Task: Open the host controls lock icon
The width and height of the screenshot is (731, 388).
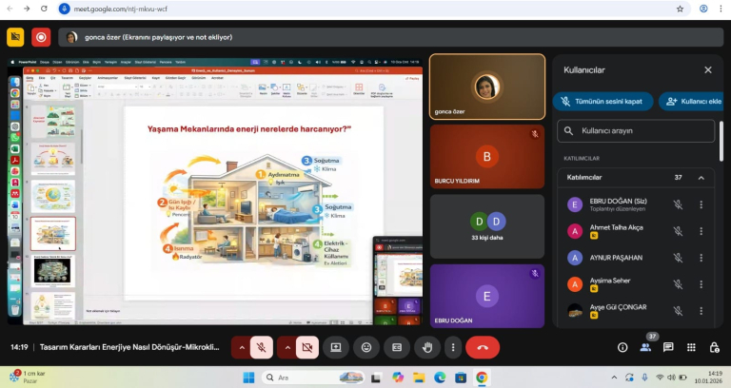Action: (x=714, y=347)
